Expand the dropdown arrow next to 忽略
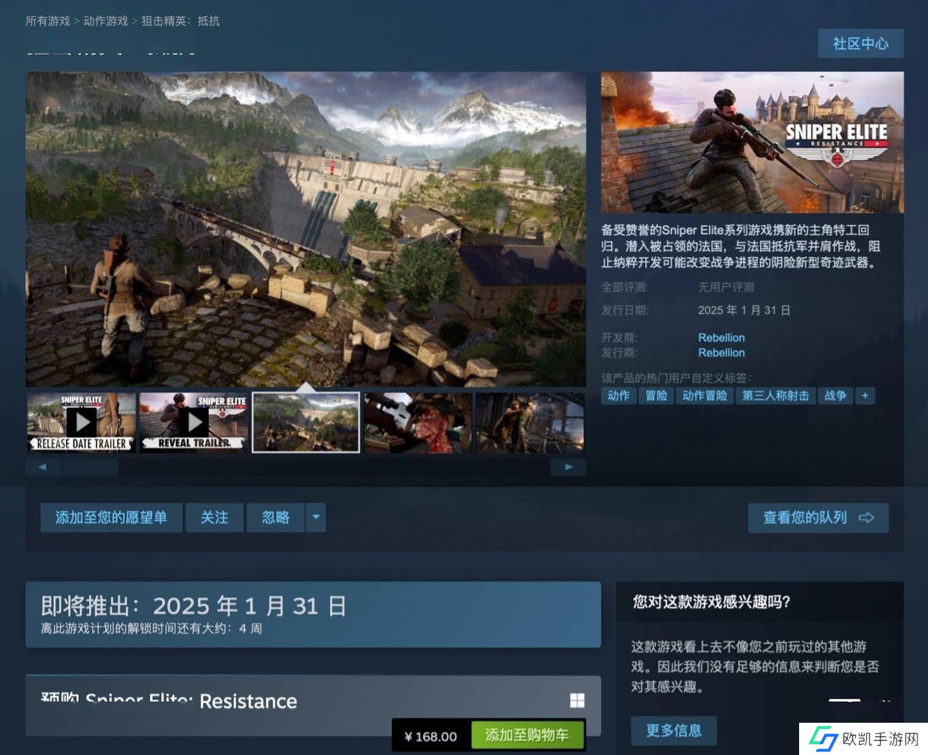 [x=316, y=517]
